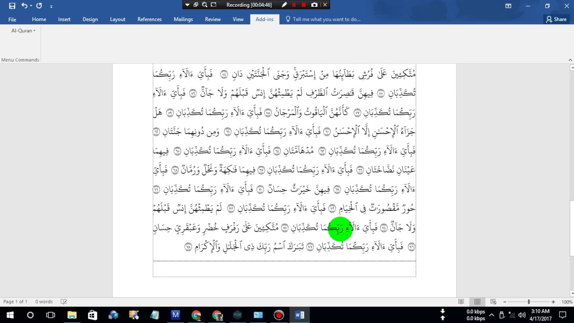574x323 pixels.
Task: Open File Explorer from the taskbar
Action: coord(72,315)
